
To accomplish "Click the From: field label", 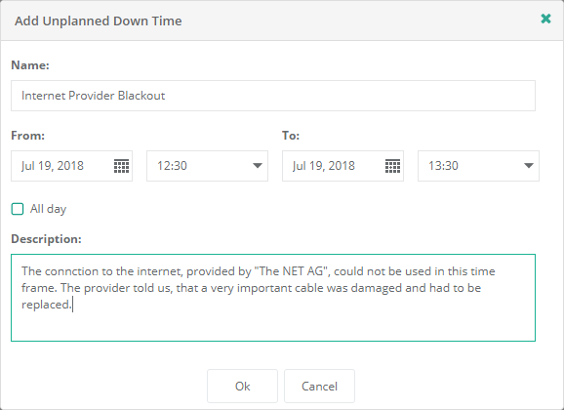I will (x=28, y=136).
